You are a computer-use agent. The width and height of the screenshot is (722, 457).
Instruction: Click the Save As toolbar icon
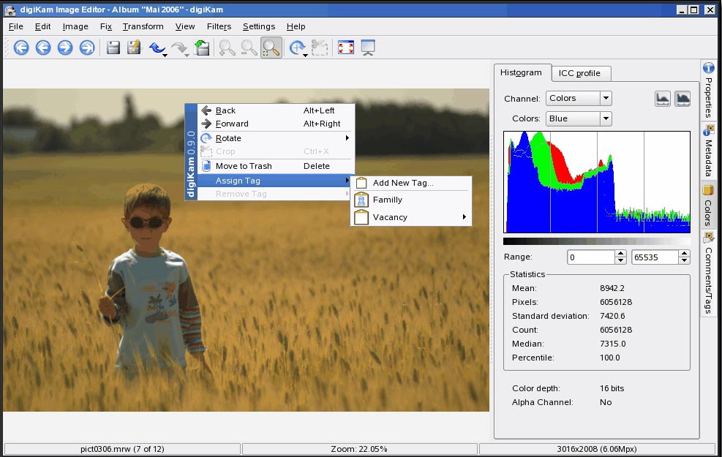tap(134, 48)
